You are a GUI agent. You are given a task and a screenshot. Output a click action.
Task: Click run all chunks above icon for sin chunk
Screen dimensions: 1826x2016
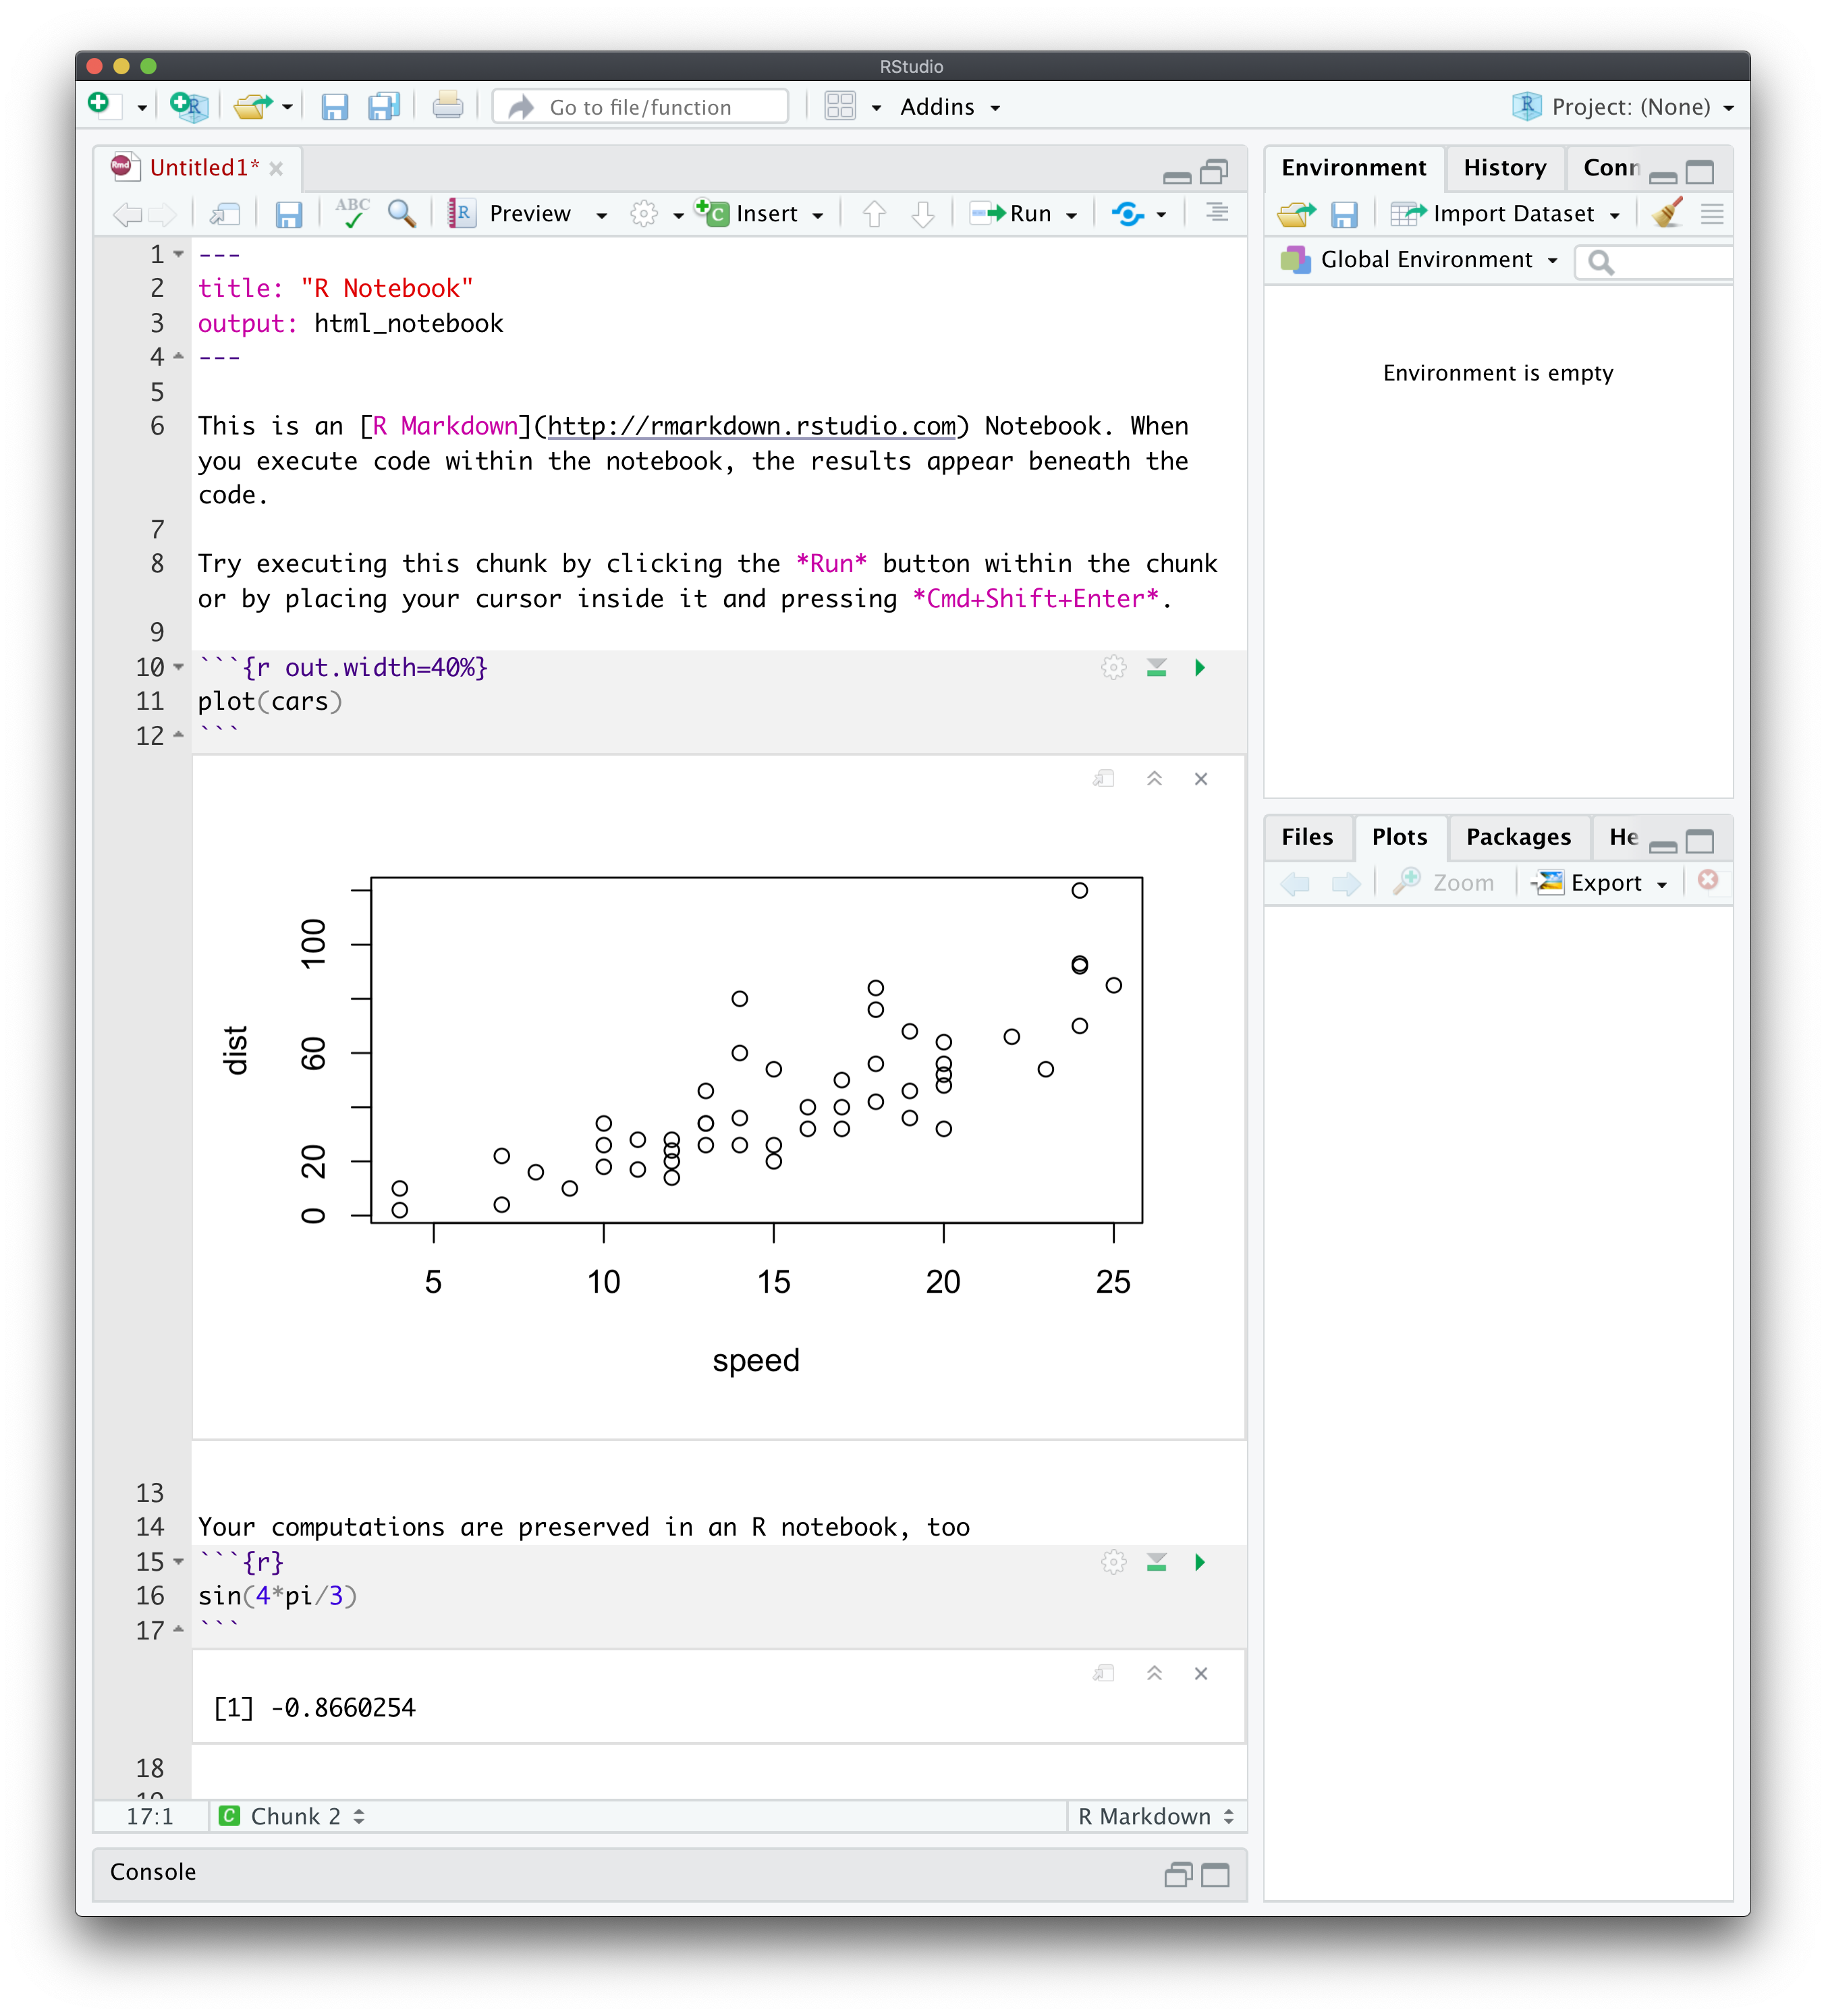coord(1156,1562)
